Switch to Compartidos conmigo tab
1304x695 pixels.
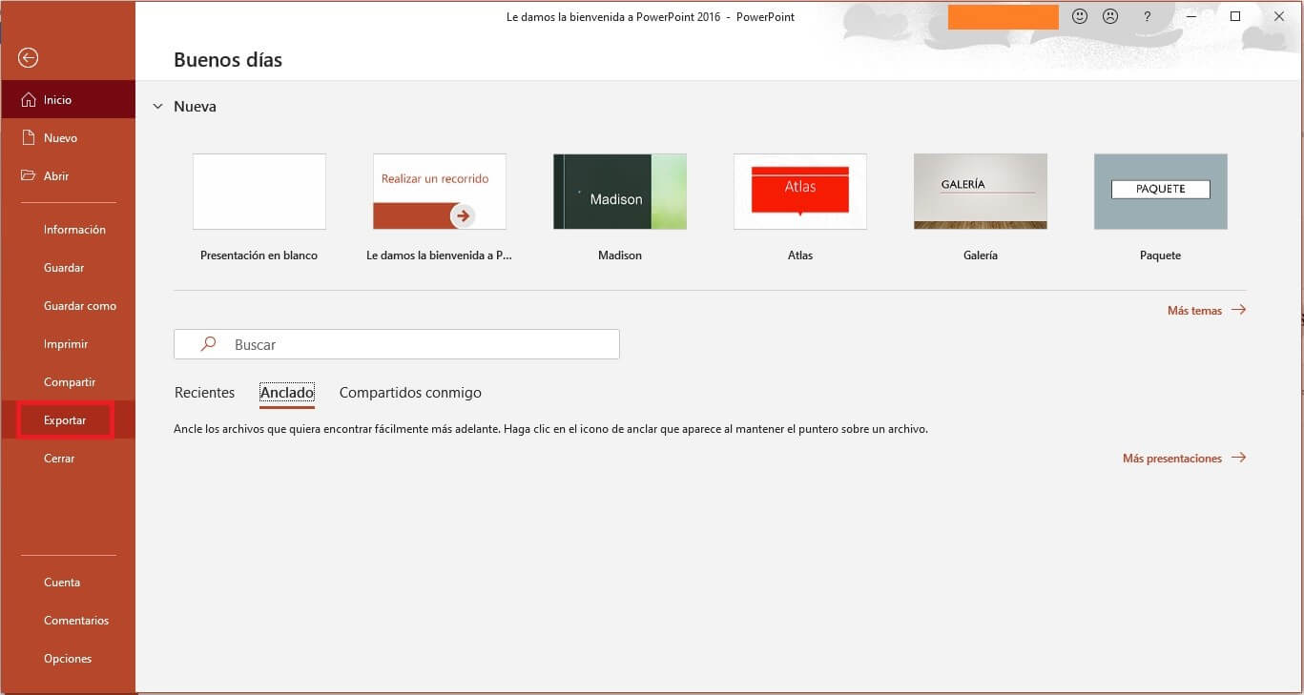tap(410, 393)
